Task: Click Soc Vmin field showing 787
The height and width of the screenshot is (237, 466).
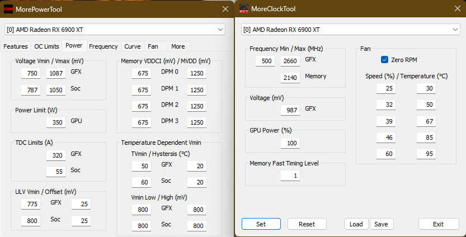Action: [31, 90]
